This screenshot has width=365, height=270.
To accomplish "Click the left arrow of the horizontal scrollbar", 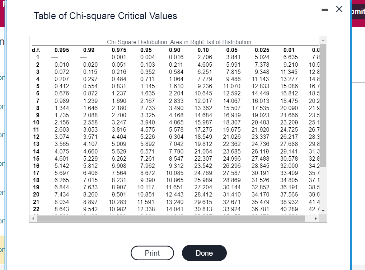I will (32, 218).
